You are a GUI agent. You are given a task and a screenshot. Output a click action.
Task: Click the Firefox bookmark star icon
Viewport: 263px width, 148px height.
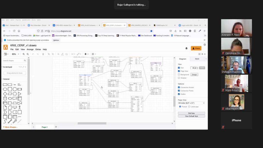coord(151,31)
